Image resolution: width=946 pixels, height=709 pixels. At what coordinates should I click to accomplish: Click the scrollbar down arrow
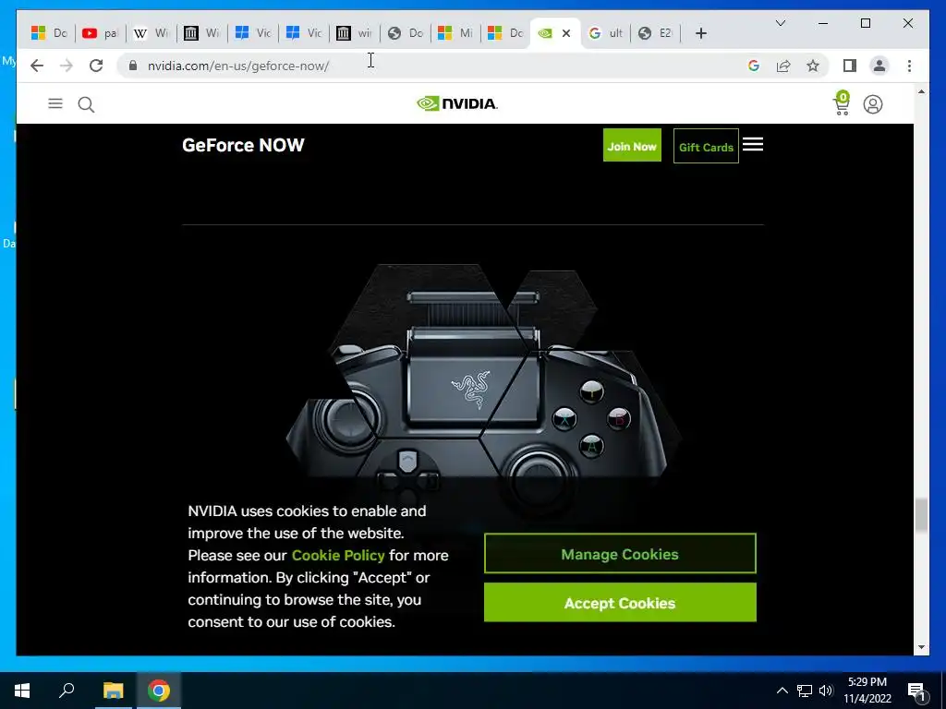(921, 647)
